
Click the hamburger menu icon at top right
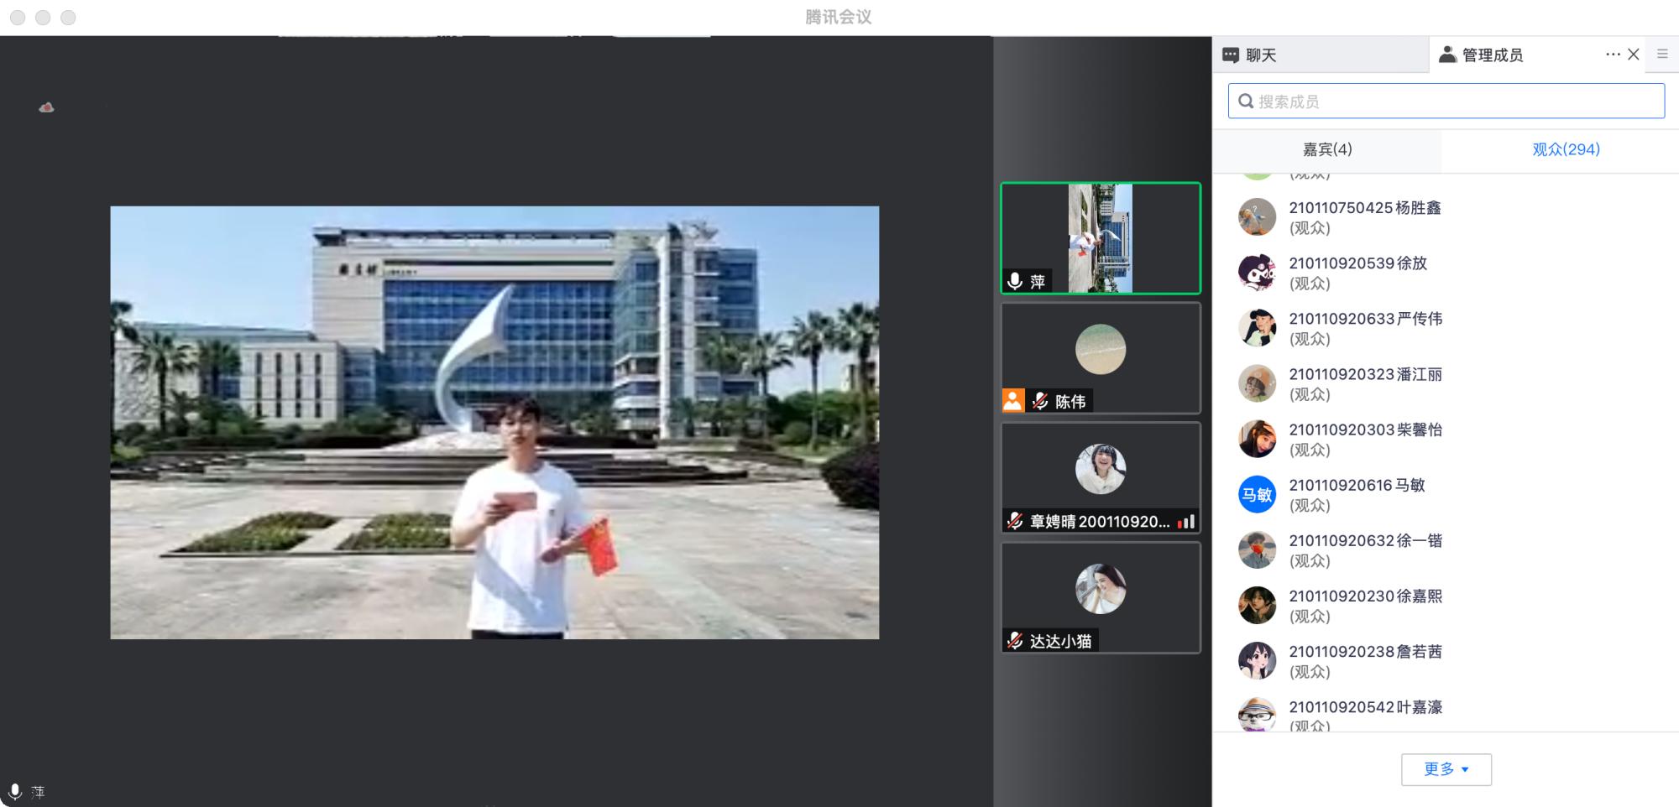[x=1662, y=55]
